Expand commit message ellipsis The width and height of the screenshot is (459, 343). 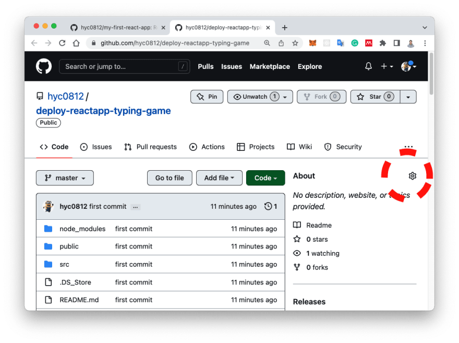point(135,207)
